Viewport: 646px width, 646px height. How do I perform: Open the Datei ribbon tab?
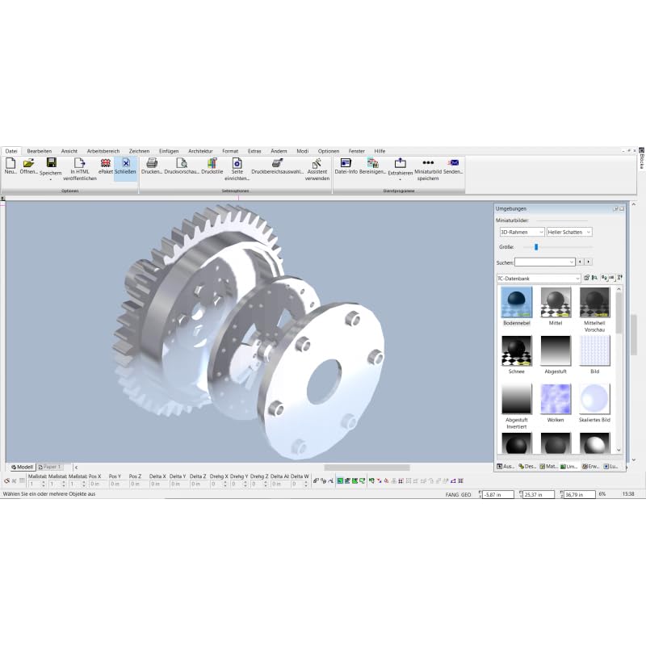pyautogui.click(x=11, y=151)
